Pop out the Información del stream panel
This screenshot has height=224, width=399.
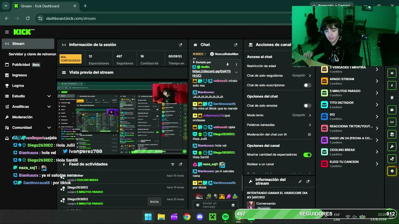click(x=308, y=181)
